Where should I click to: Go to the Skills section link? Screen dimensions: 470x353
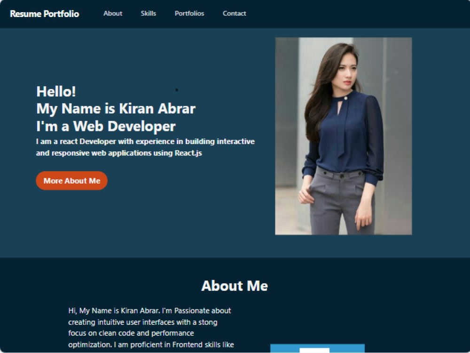coord(149,14)
